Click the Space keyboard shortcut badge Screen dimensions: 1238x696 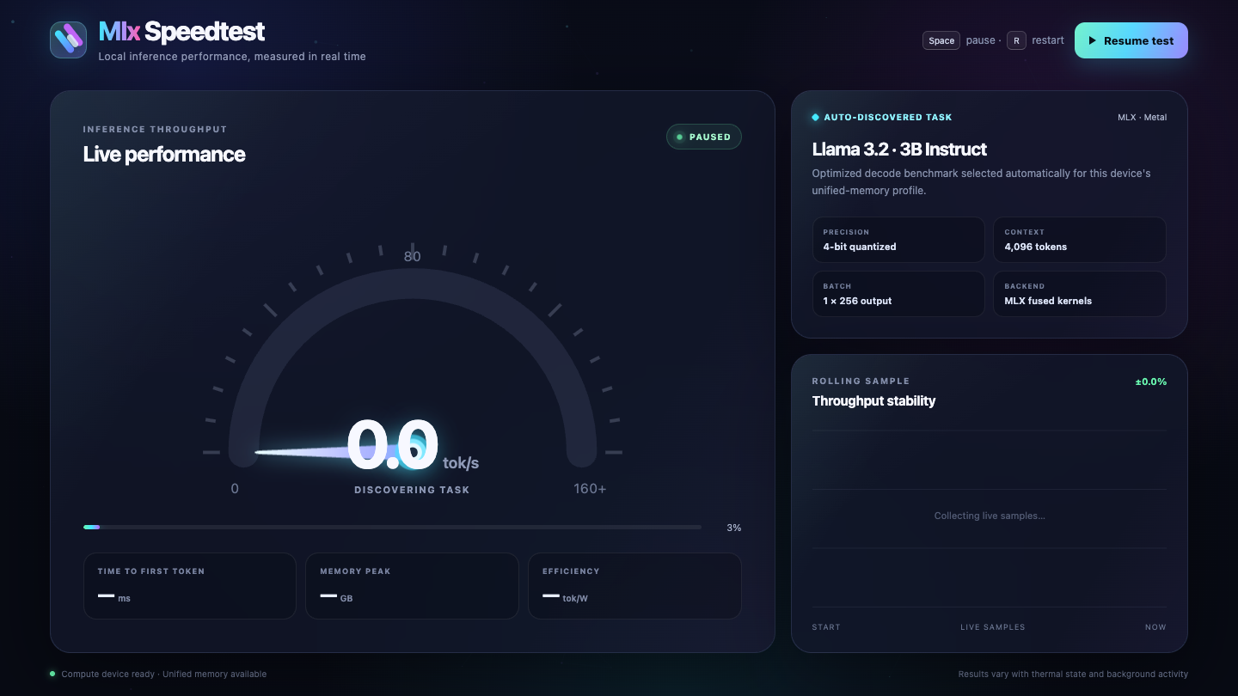[941, 40]
